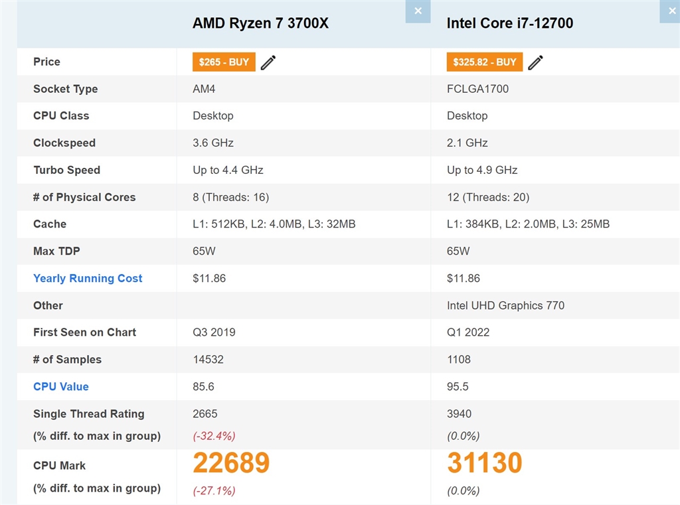Click the Intel UHD Graphics 770 text
The width and height of the screenshot is (680, 505).
tap(505, 306)
